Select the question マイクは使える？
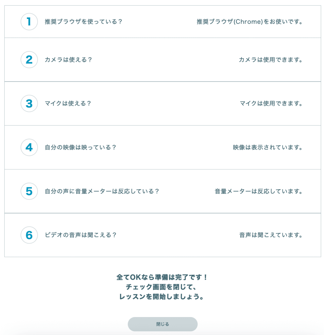The image size is (324, 335). 68,103
